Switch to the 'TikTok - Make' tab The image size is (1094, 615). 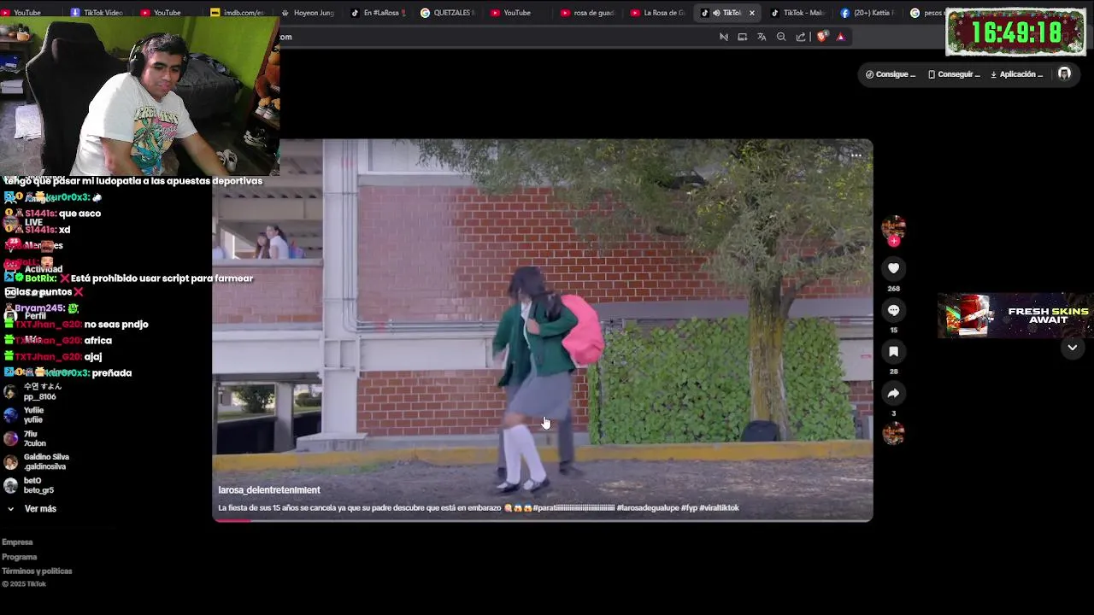coord(797,13)
